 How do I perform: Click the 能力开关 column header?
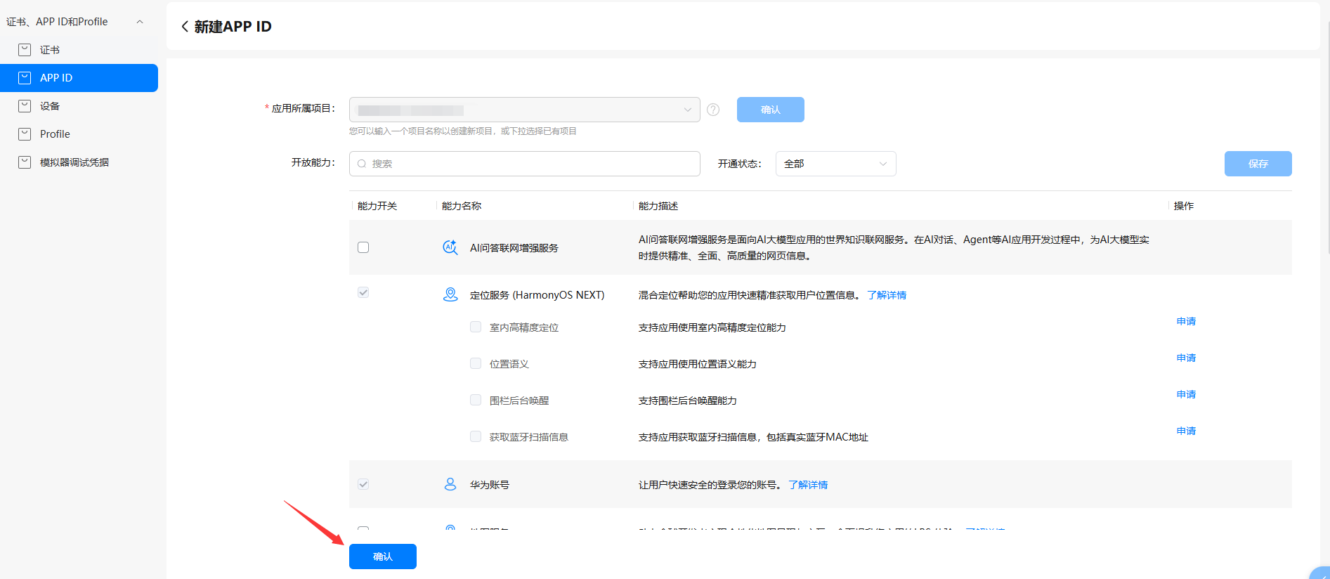[377, 206]
